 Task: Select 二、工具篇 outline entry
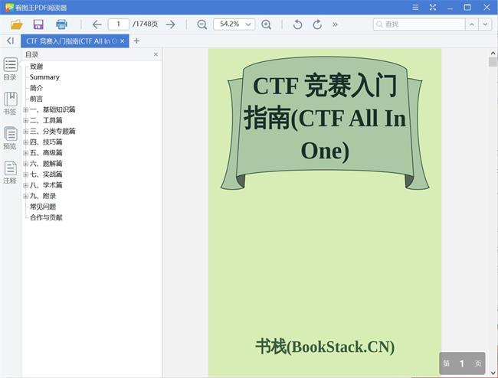point(46,120)
